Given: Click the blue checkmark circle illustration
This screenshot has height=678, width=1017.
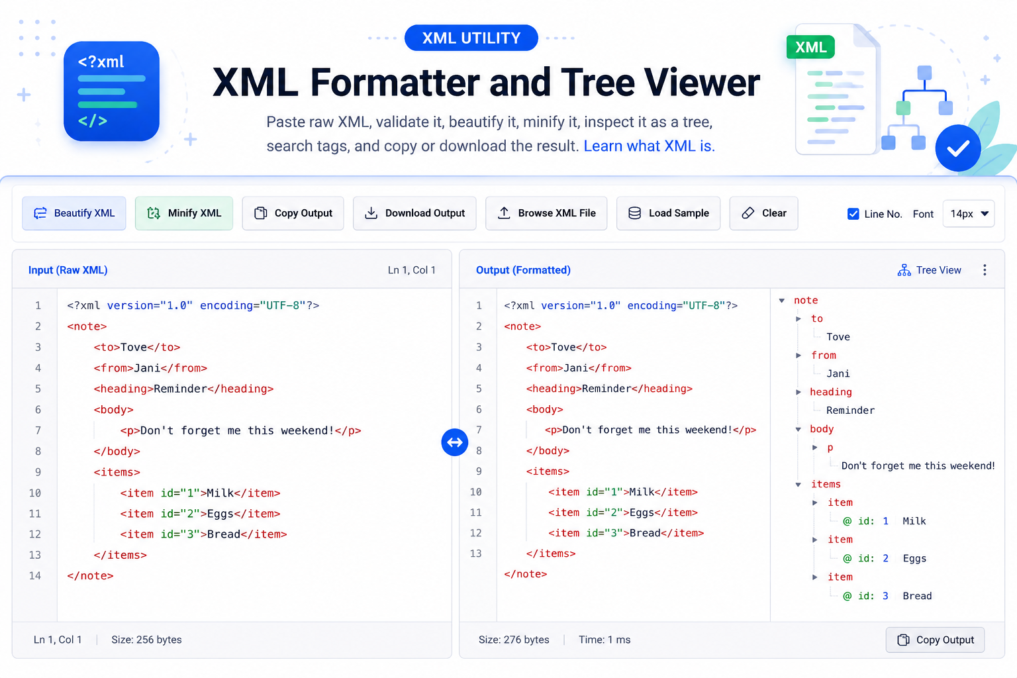Looking at the screenshot, I should 957,148.
